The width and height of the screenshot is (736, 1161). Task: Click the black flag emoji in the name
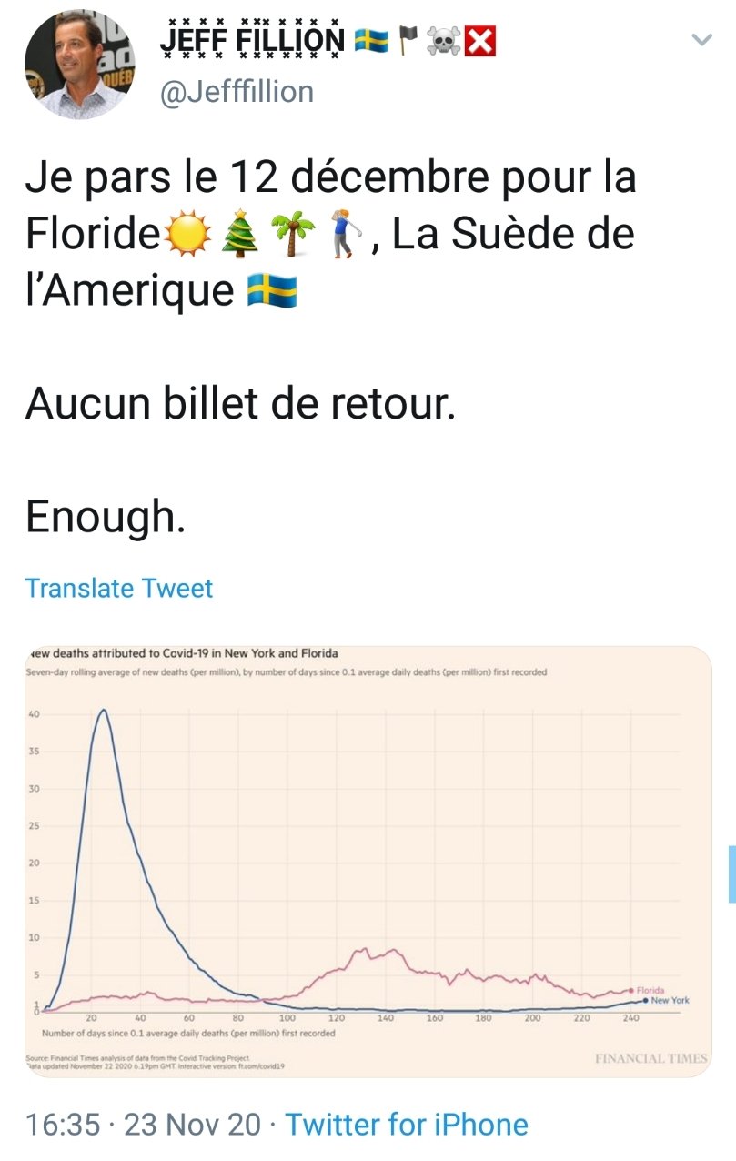[409, 40]
